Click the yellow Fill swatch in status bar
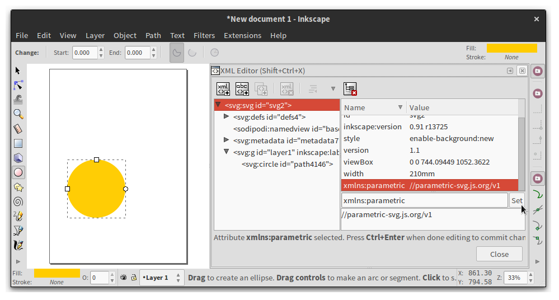This screenshot has width=559, height=300. click(x=57, y=273)
